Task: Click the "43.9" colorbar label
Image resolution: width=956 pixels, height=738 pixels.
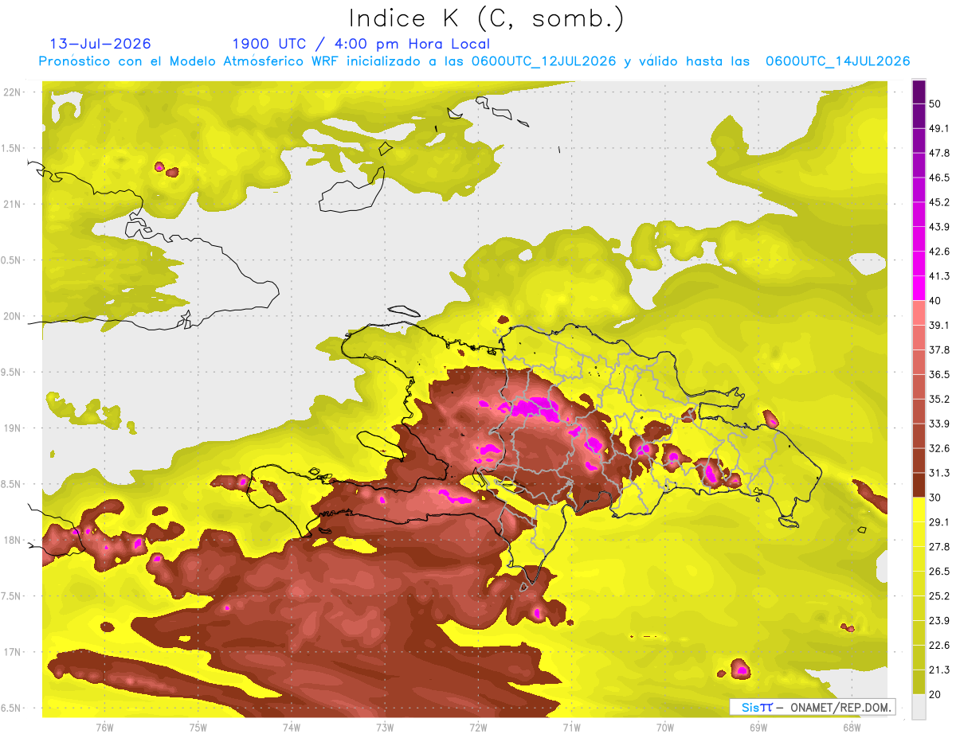Action: [x=939, y=227]
